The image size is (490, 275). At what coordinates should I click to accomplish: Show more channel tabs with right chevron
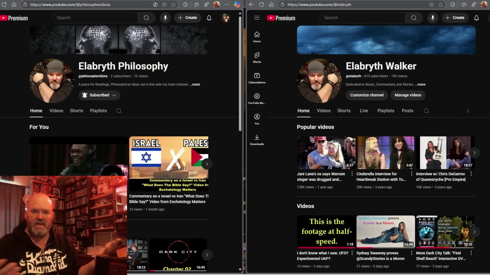(467, 111)
